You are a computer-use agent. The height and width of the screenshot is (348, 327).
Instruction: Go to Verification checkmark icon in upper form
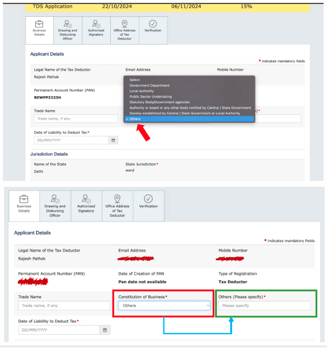[153, 24]
